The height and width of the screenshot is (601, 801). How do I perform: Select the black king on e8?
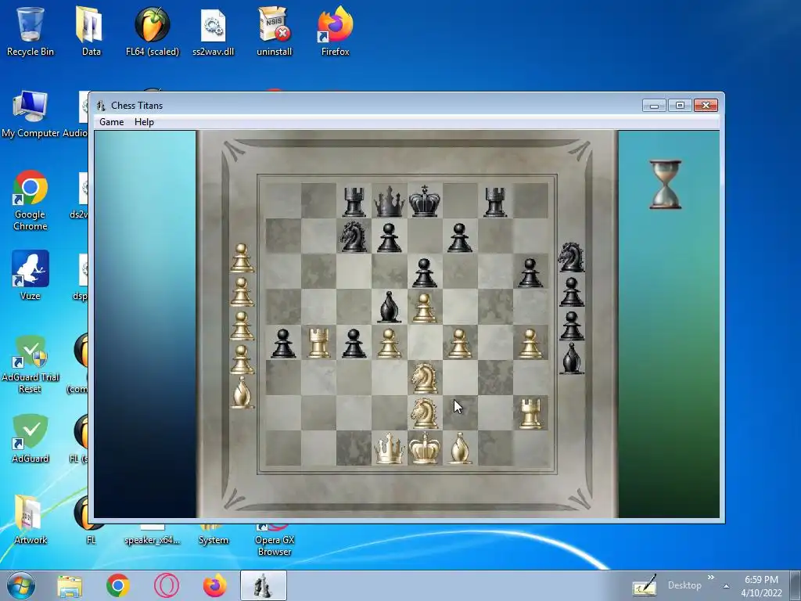pos(424,201)
